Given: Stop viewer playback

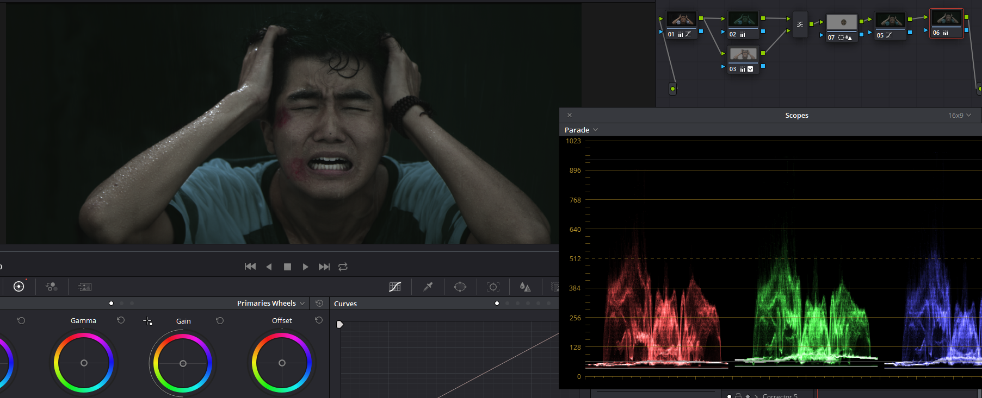Looking at the screenshot, I should pyautogui.click(x=287, y=267).
